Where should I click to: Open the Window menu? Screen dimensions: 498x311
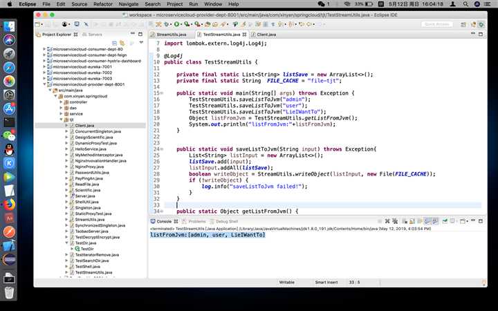[213, 4]
